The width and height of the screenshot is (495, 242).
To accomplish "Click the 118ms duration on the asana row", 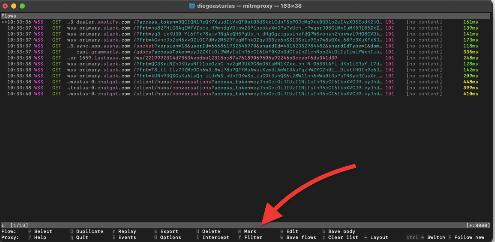I will [x=471, y=46].
